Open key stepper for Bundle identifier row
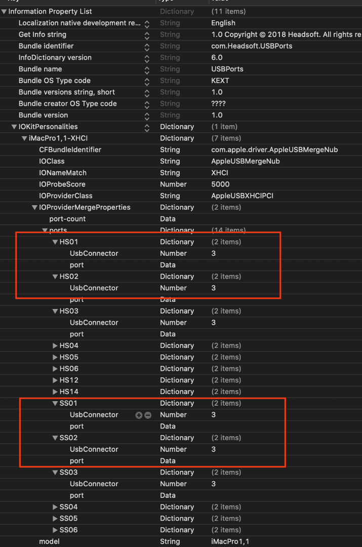The image size is (362, 547). coord(147,46)
